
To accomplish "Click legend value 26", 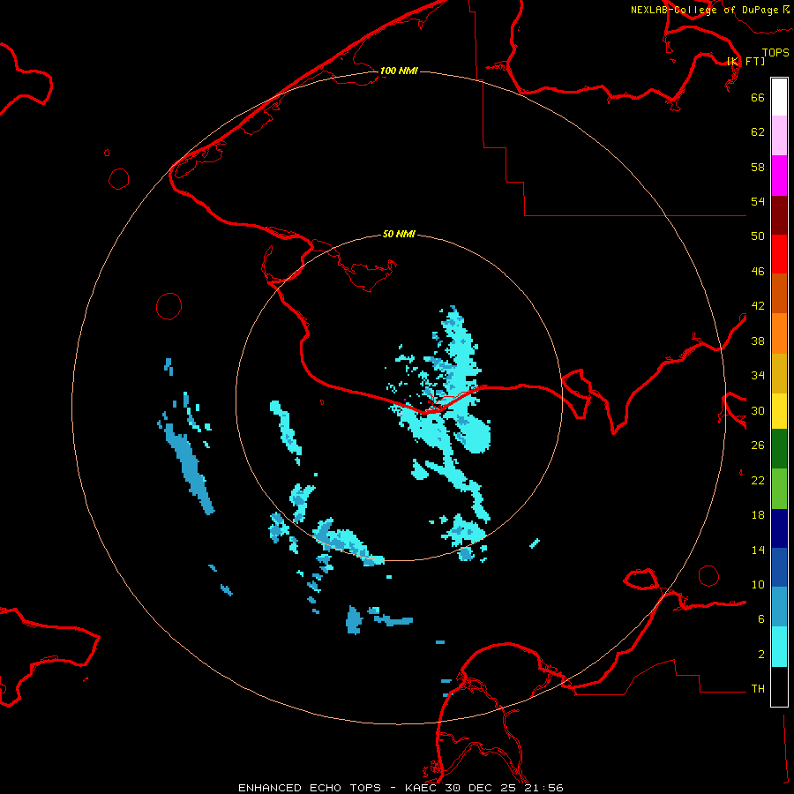I will (x=758, y=446).
